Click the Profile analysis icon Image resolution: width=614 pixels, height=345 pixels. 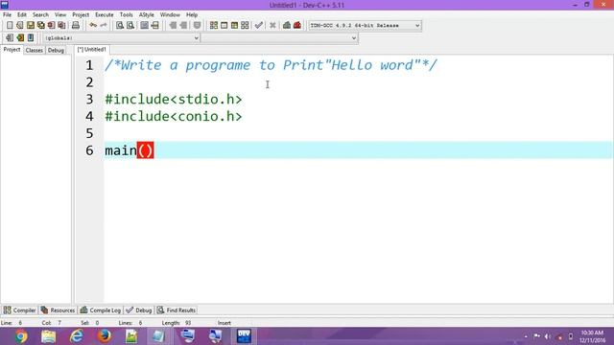(x=287, y=26)
